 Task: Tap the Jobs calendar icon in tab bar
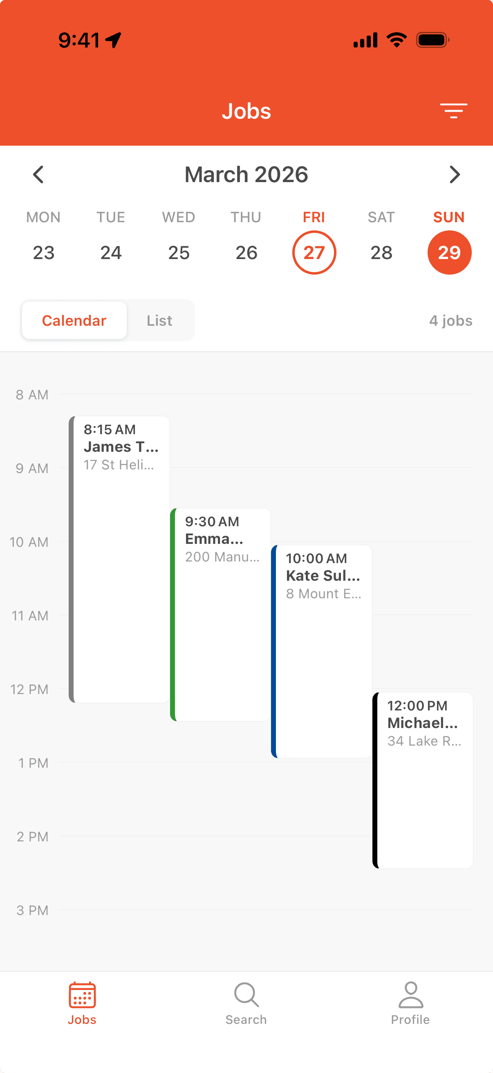(82, 995)
